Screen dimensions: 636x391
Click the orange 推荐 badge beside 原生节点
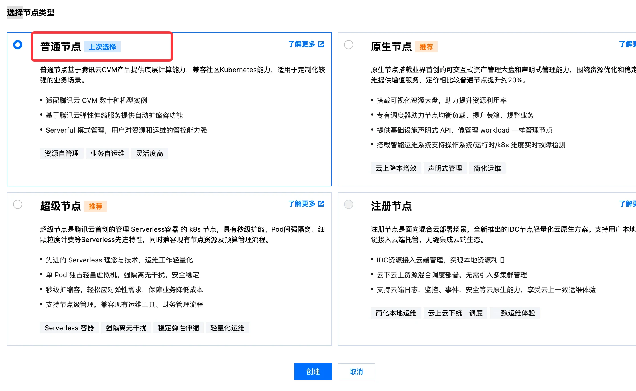[x=426, y=47]
